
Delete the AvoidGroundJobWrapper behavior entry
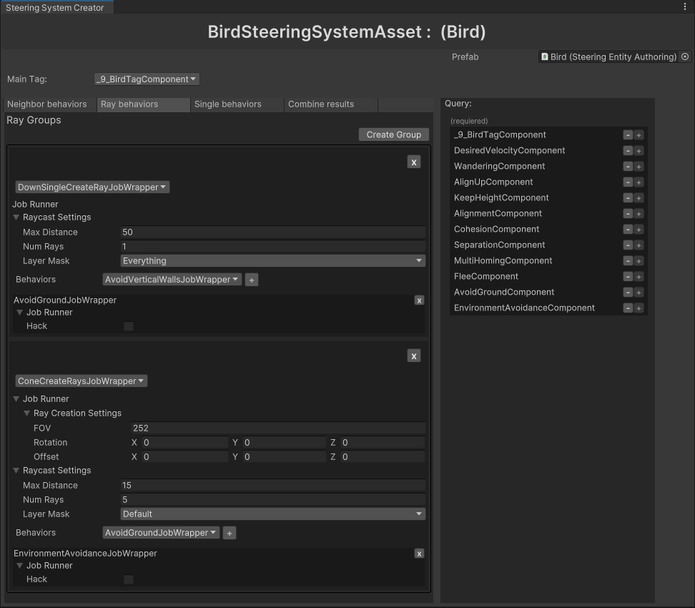(419, 300)
